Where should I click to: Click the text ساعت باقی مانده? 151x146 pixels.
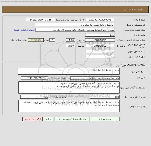click(x=18, y=40)
